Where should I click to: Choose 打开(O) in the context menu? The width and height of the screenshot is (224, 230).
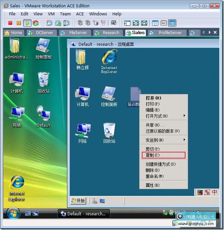coord(164,98)
